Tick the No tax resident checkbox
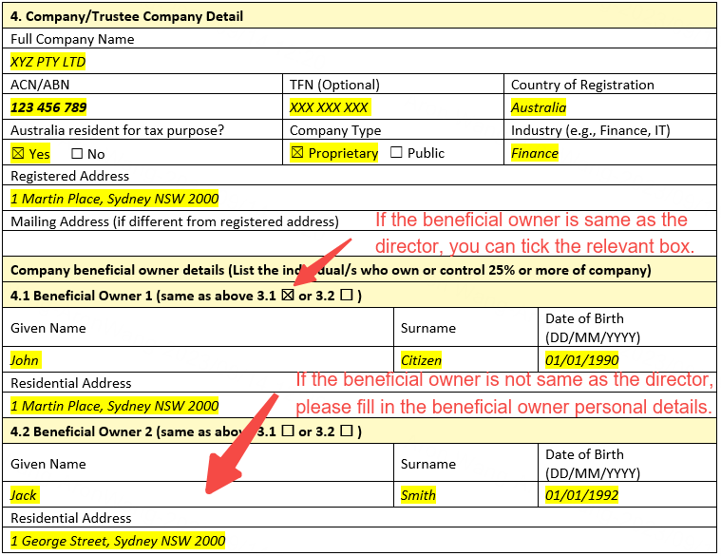The height and width of the screenshot is (556, 721). point(77,153)
